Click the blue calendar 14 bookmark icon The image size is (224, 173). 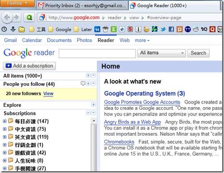pyautogui.click(x=97, y=29)
